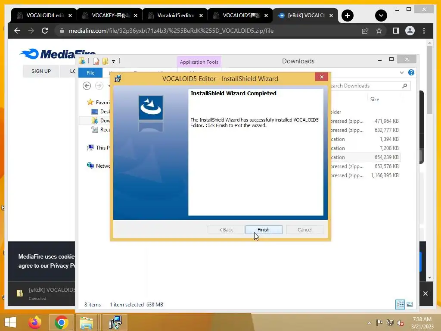Open a new browser tab
This screenshot has width=441, height=331.
pos(348,16)
